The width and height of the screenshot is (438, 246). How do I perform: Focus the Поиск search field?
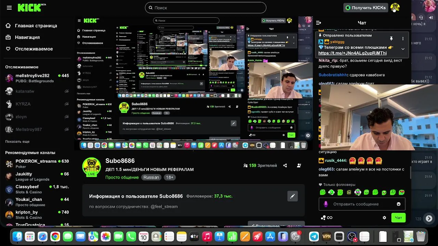click(x=205, y=8)
